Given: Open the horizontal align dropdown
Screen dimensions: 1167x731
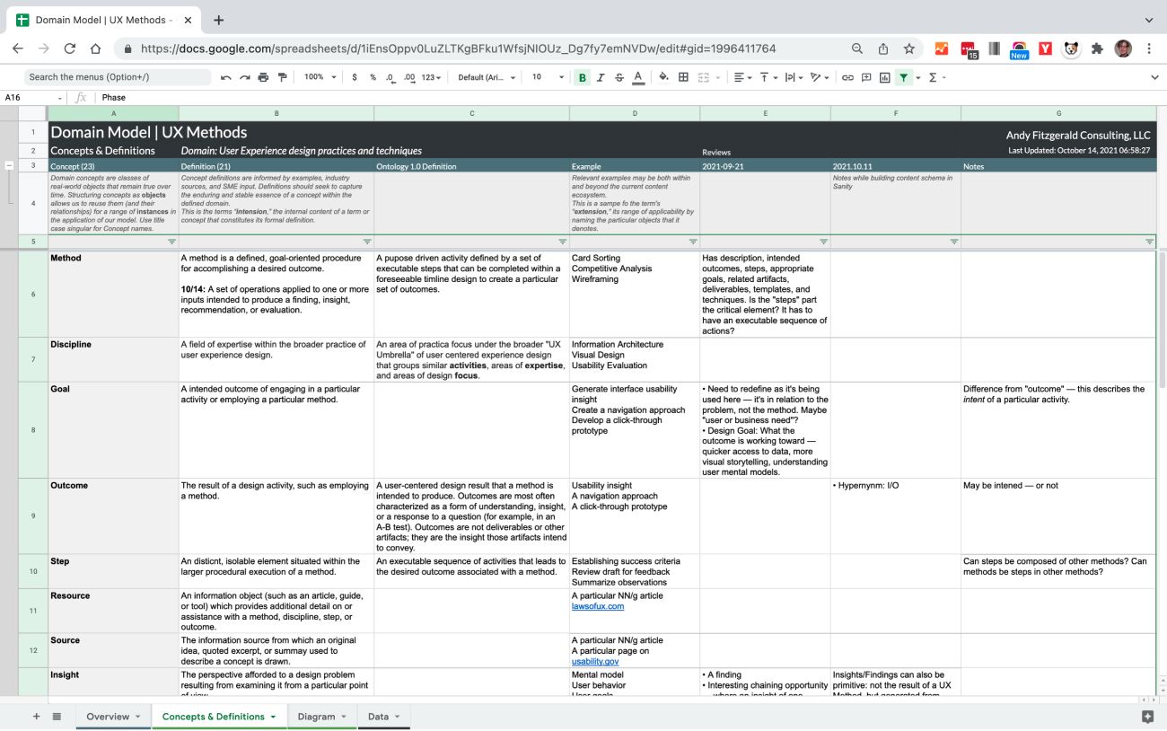Looking at the screenshot, I should (x=742, y=77).
